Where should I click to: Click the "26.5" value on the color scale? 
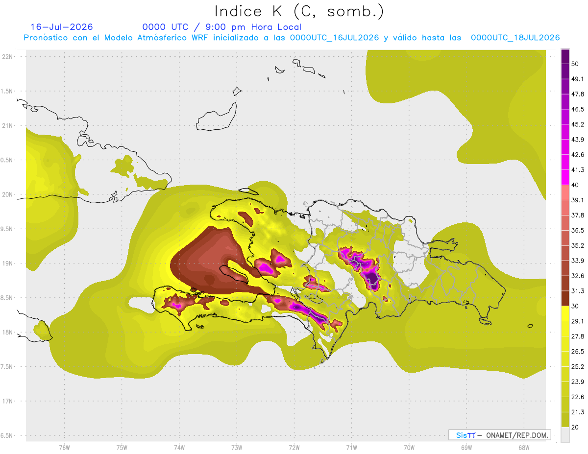click(x=578, y=351)
